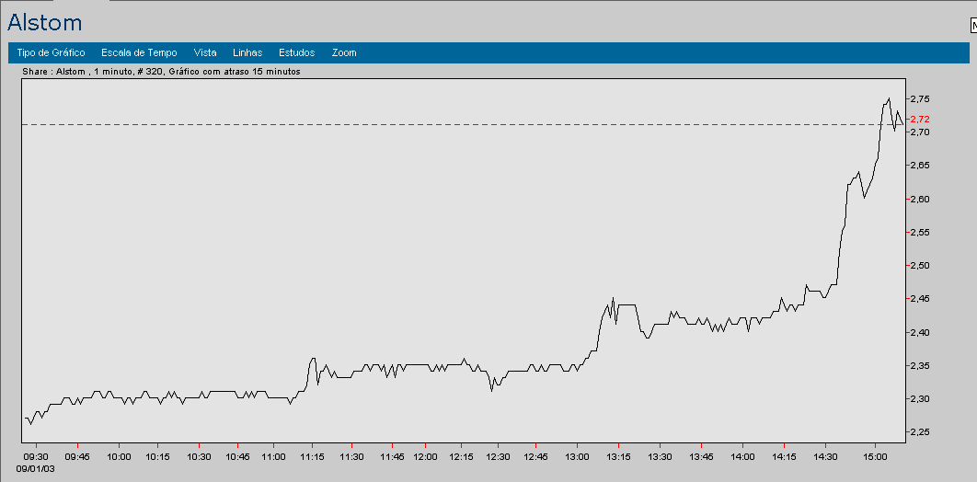Click the 2,60 price axis label
The image size is (977, 482).
coord(920,200)
